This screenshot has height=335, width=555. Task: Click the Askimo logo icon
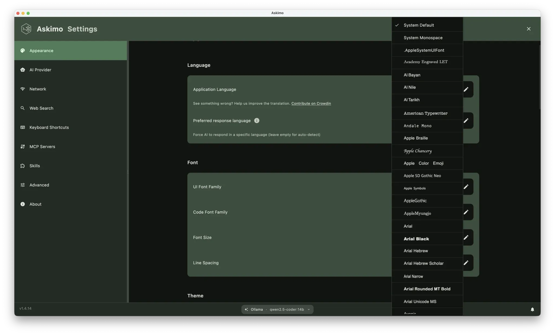(26, 29)
